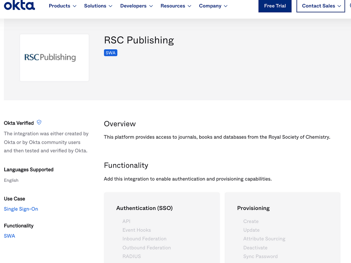Click Attribute Sourcing entry
The image size is (351, 263).
click(x=264, y=239)
